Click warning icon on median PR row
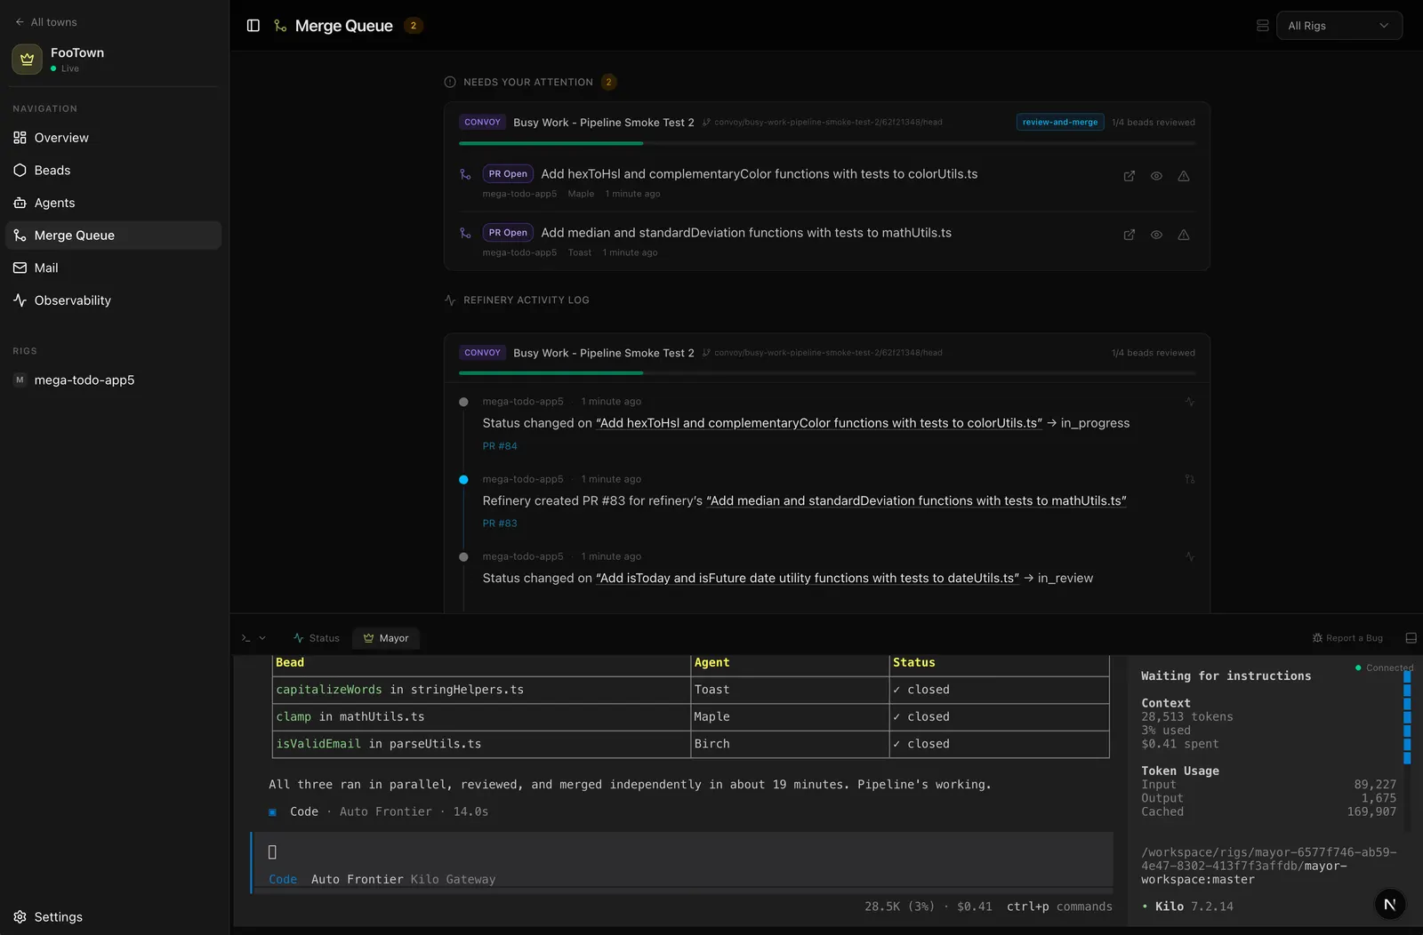This screenshot has width=1423, height=935. (x=1184, y=235)
